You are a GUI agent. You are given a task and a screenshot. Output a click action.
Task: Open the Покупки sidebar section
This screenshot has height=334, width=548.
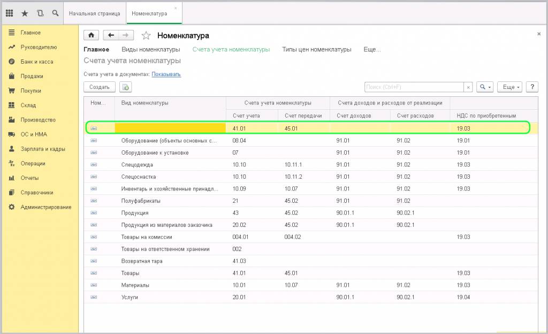point(31,91)
